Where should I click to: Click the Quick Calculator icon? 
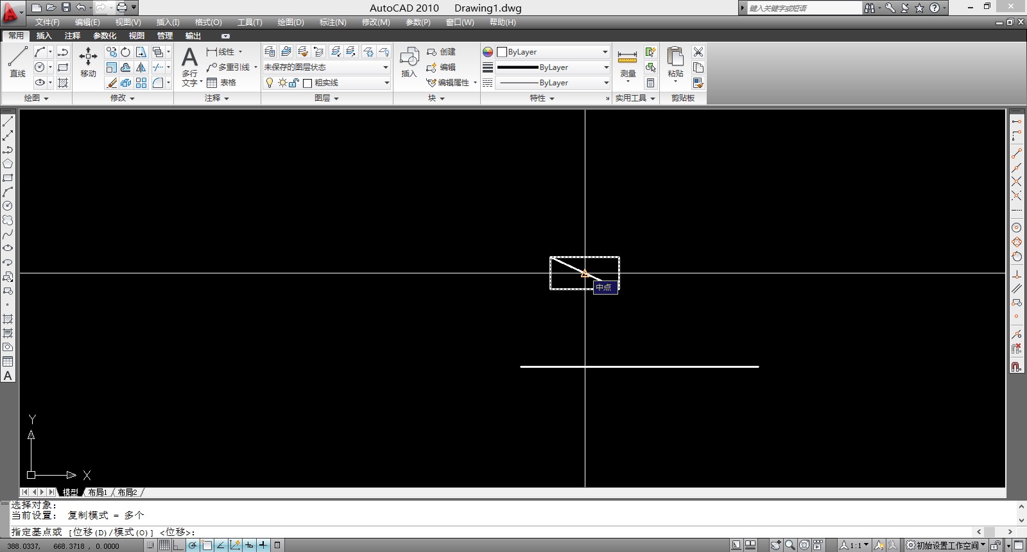pos(650,83)
